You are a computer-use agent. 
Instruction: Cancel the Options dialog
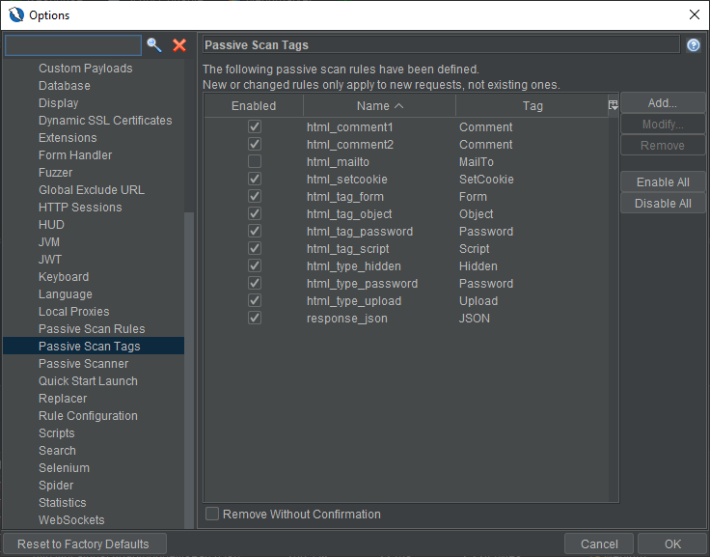(x=599, y=543)
